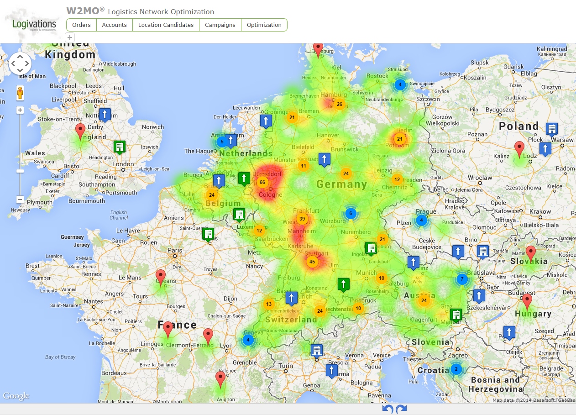Click the blue cluster 4 near Geneva
The height and width of the screenshot is (415, 576).
point(248,340)
